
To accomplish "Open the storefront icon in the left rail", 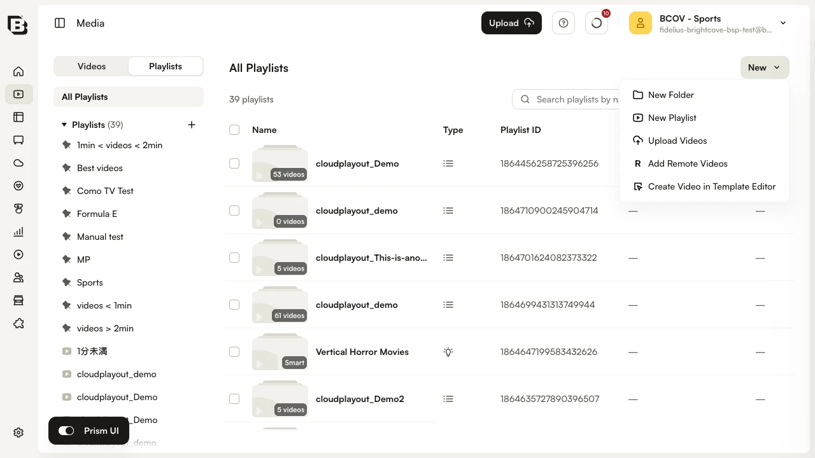I will pyautogui.click(x=18, y=300).
